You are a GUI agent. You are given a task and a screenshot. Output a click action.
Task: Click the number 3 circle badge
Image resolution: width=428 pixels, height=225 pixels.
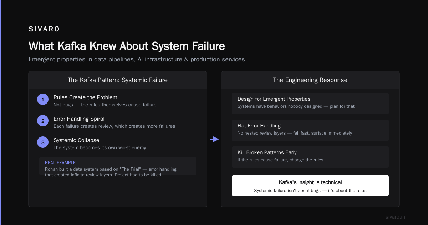[x=43, y=142]
